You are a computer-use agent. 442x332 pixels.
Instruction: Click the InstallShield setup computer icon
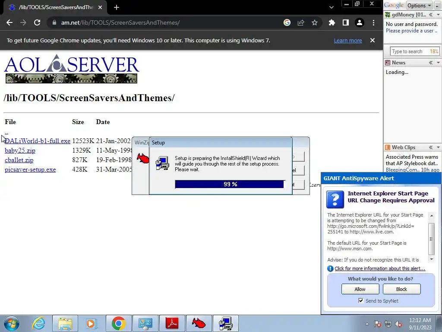pyautogui.click(x=162, y=163)
